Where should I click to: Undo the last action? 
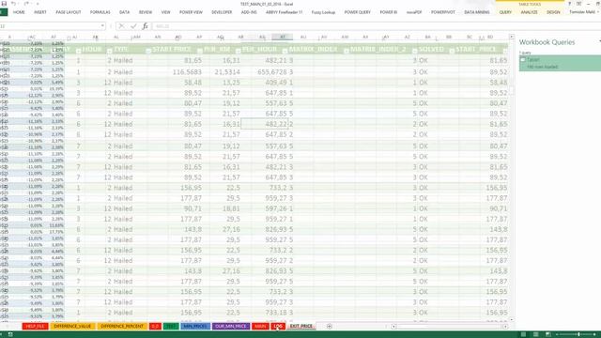tap(13, 4)
